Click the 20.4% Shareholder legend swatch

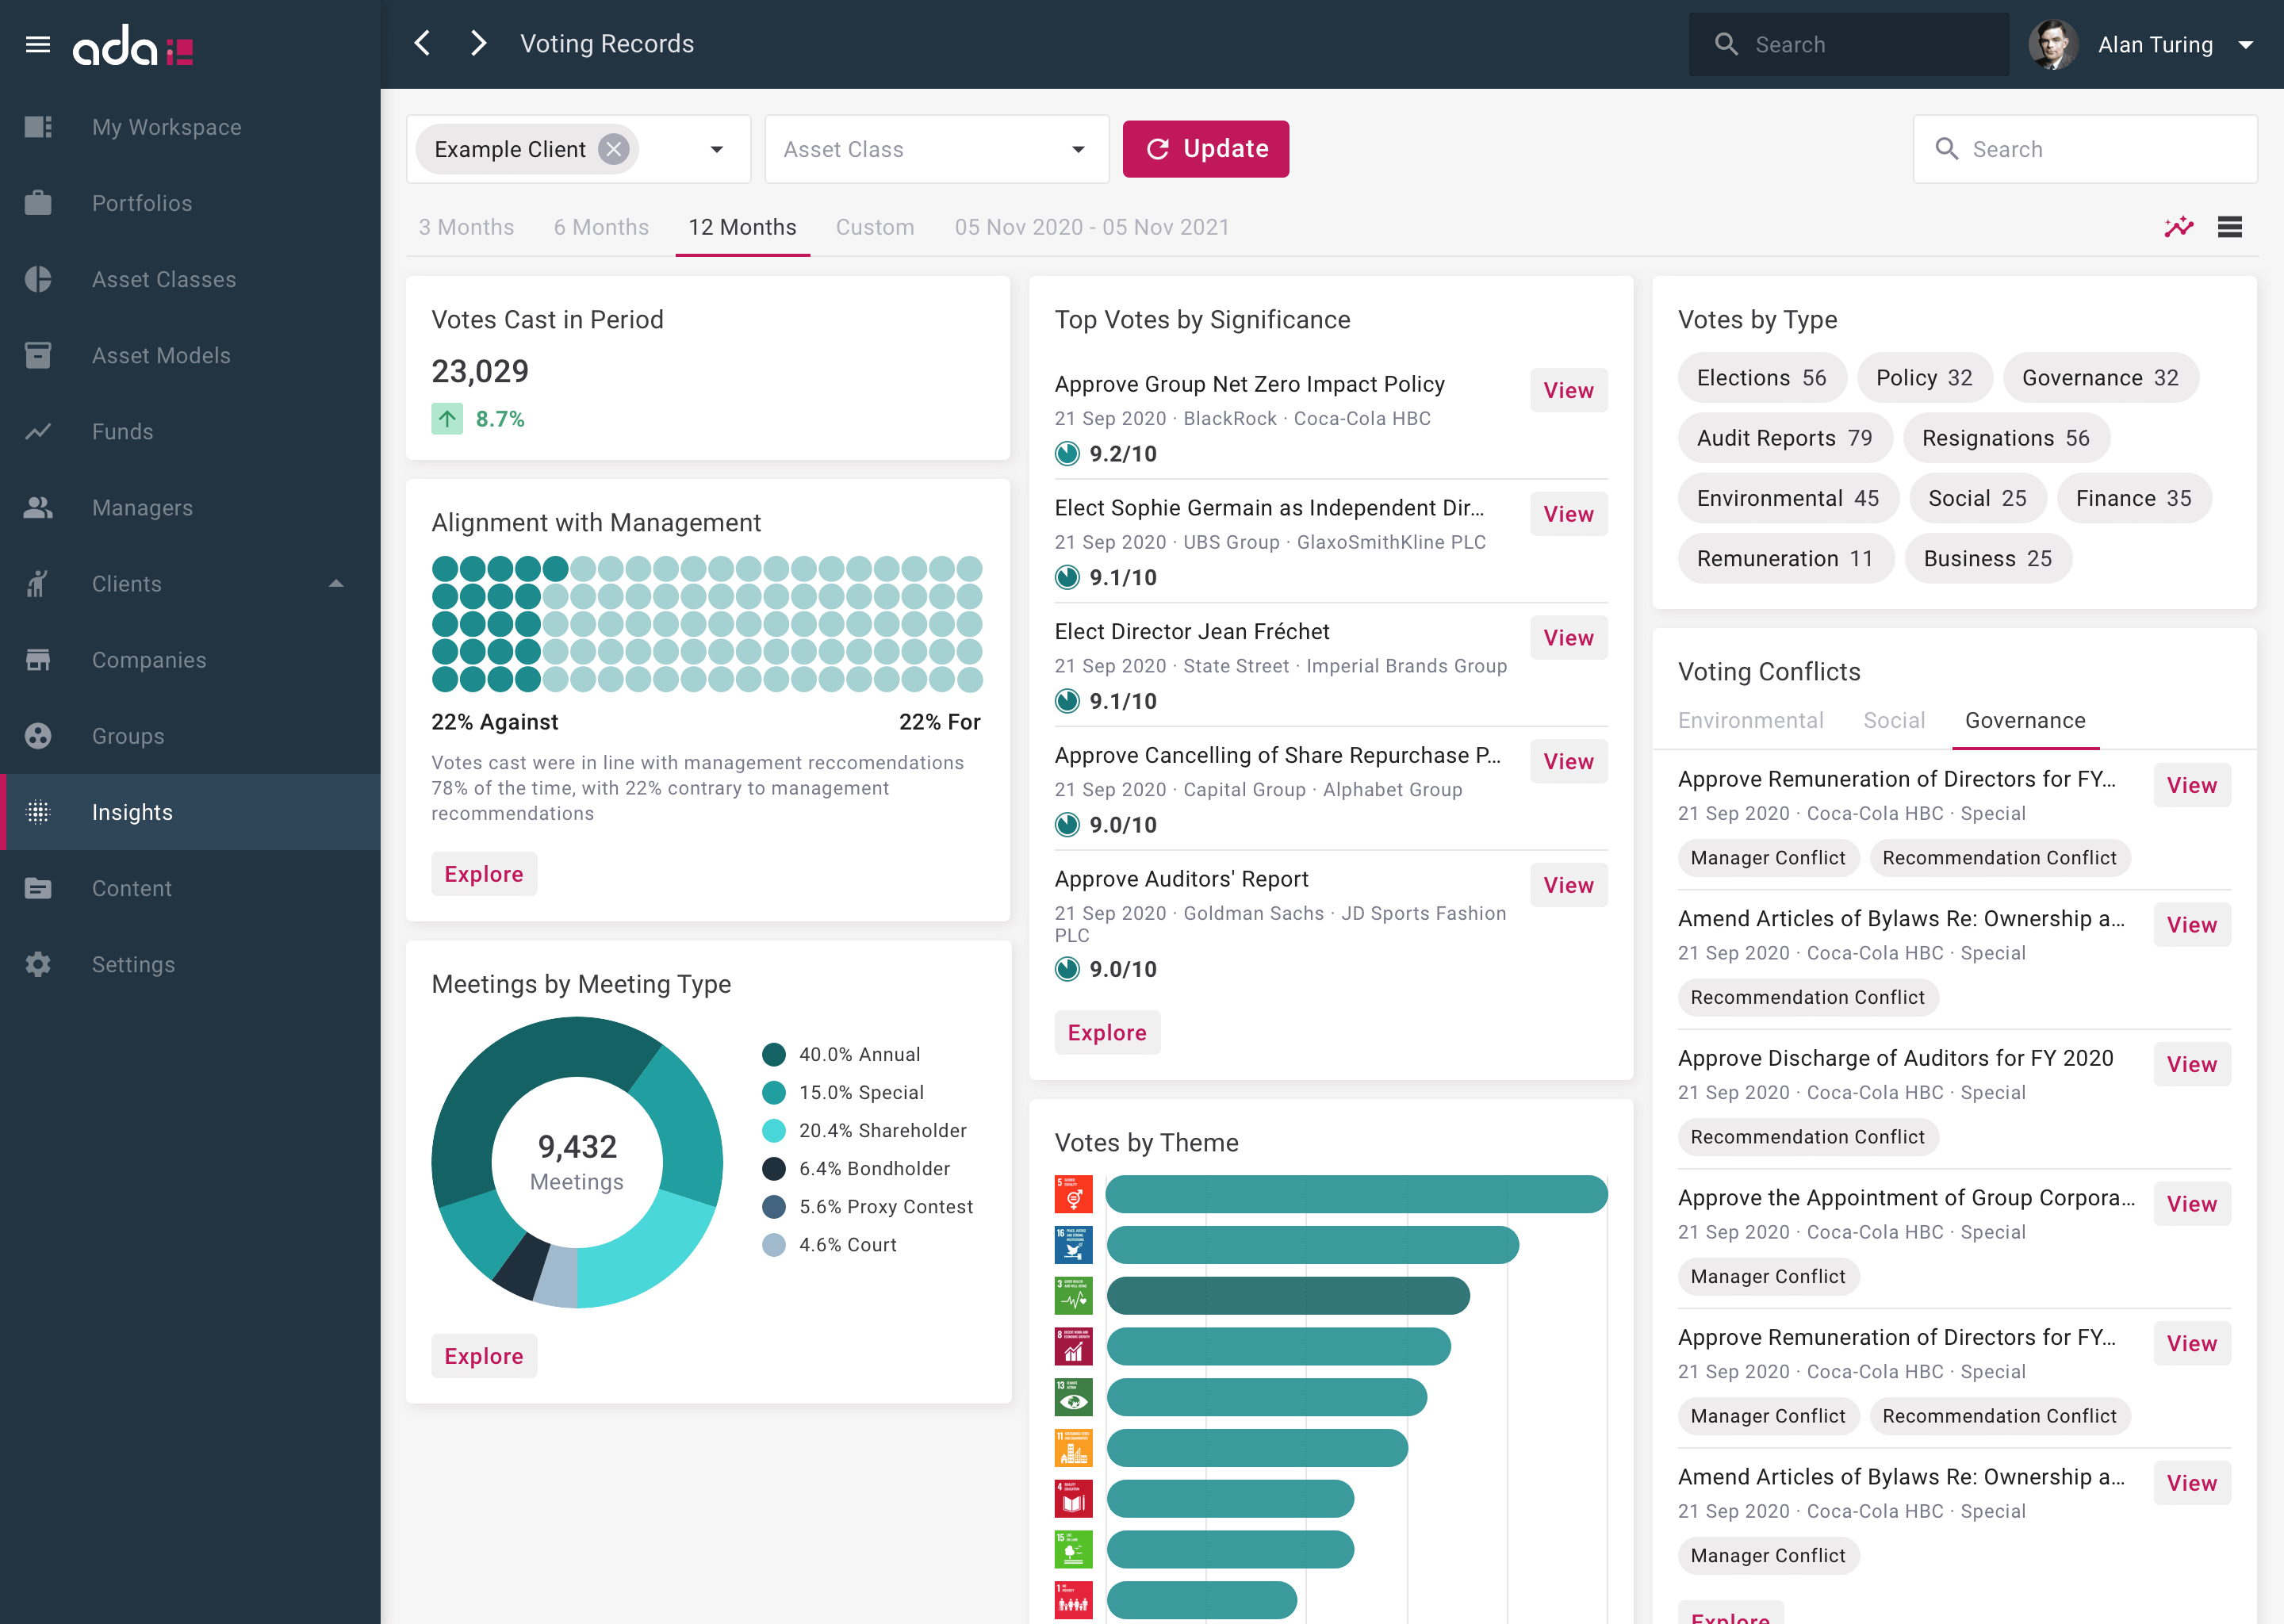click(773, 1130)
